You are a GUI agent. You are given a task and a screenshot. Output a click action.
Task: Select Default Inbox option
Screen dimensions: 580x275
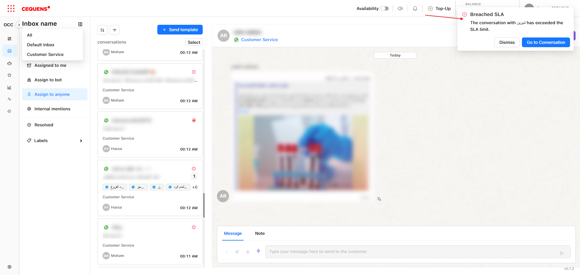(x=52, y=45)
